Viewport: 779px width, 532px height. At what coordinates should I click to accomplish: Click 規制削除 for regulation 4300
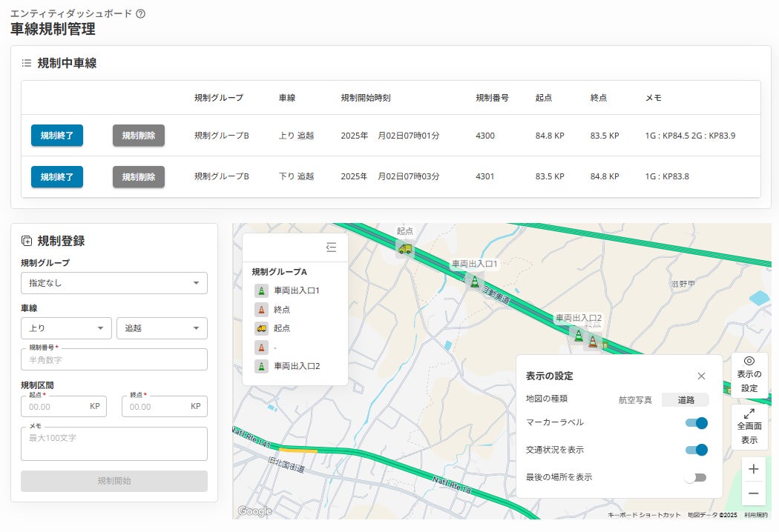(139, 136)
